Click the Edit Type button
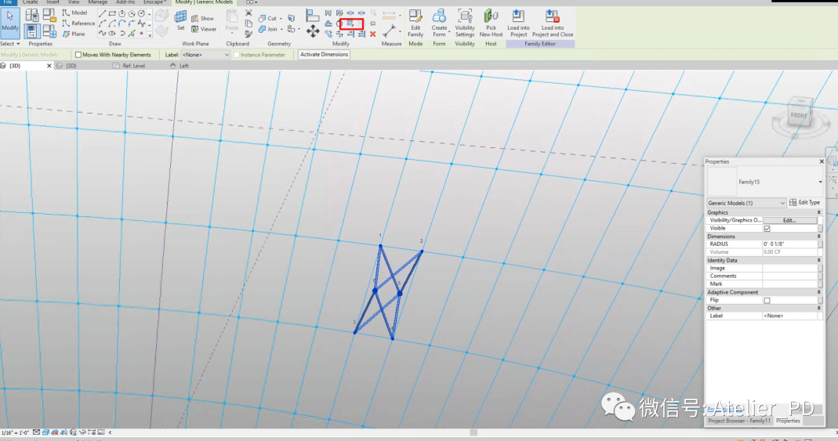The width and height of the screenshot is (838, 441). pos(805,203)
